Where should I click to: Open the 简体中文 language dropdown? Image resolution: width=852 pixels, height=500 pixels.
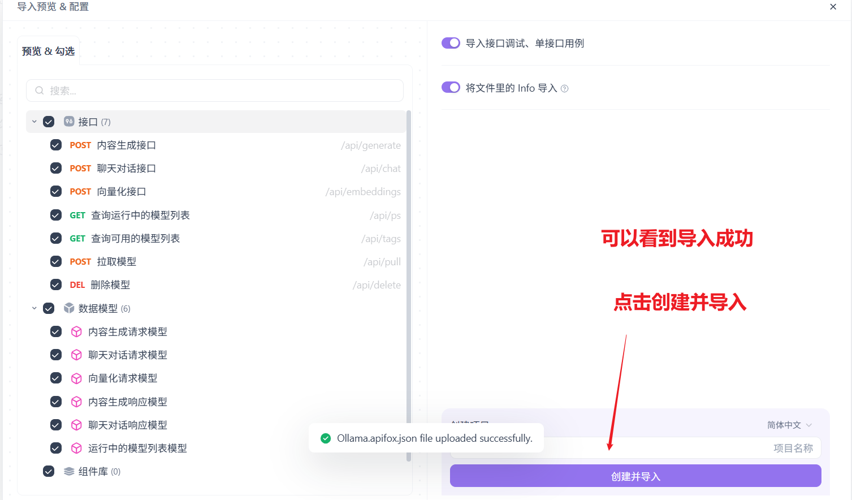[789, 425]
